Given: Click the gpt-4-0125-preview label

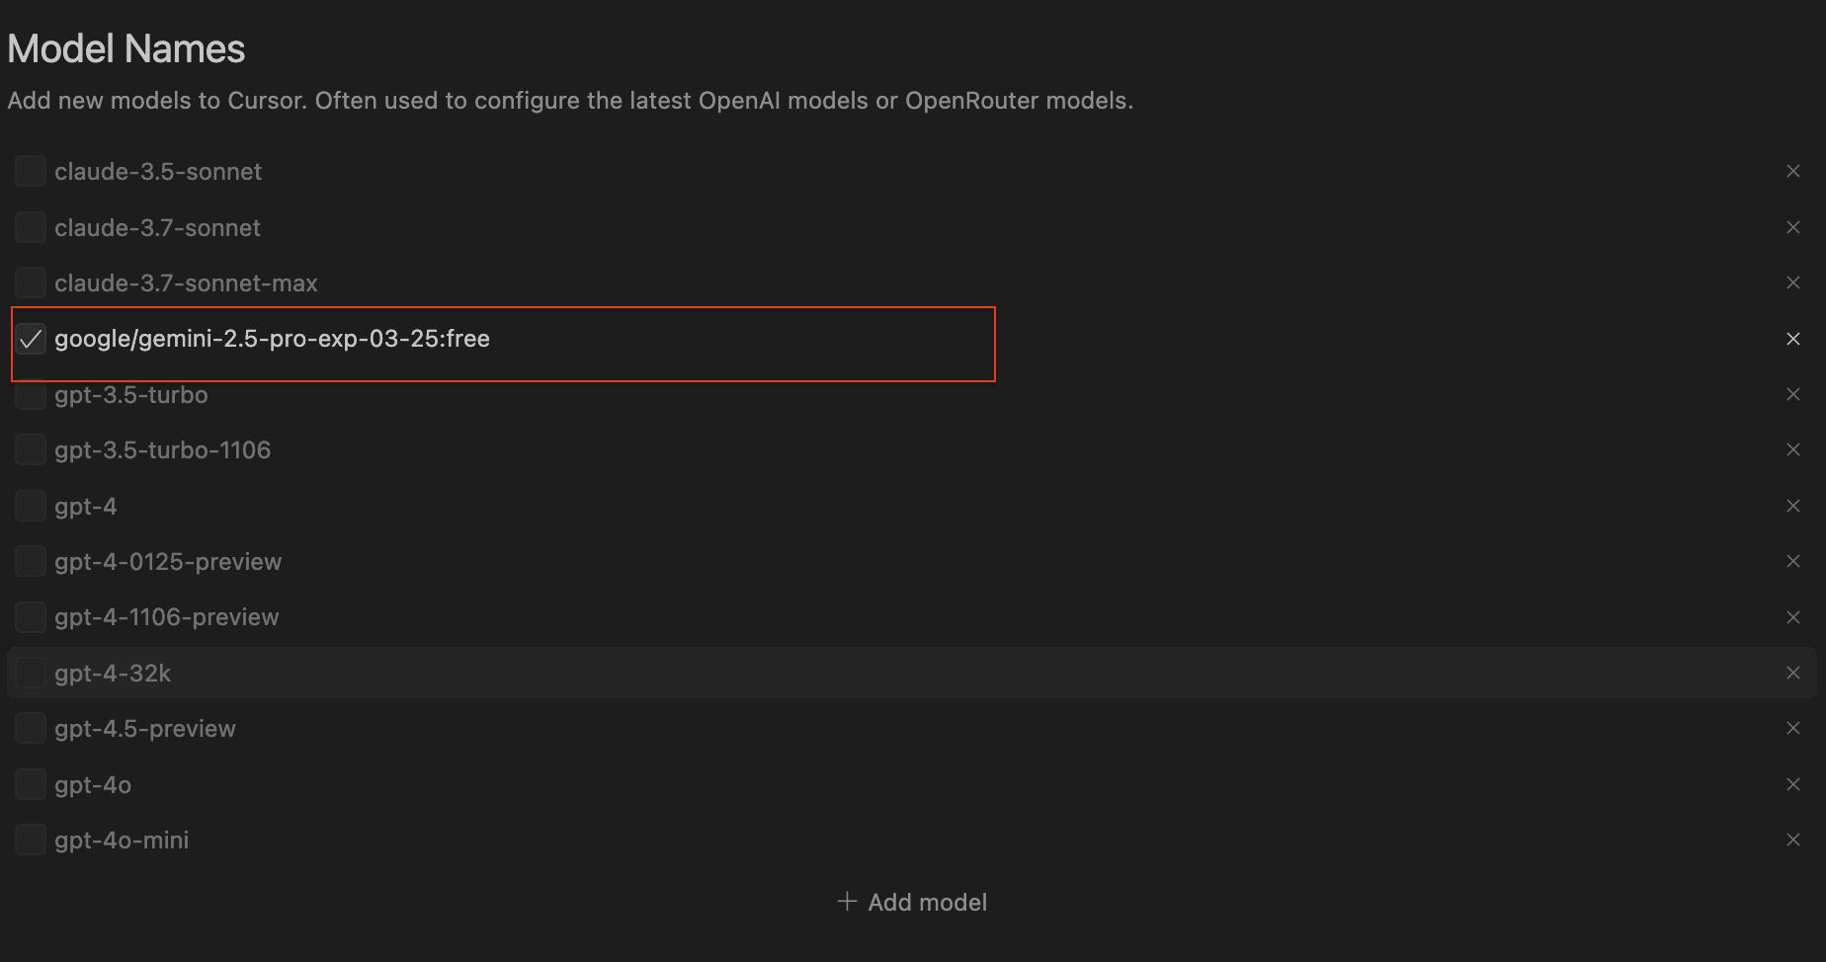Looking at the screenshot, I should [168, 562].
